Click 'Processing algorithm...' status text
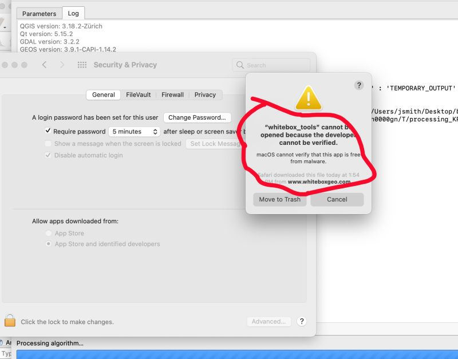 coord(50,343)
